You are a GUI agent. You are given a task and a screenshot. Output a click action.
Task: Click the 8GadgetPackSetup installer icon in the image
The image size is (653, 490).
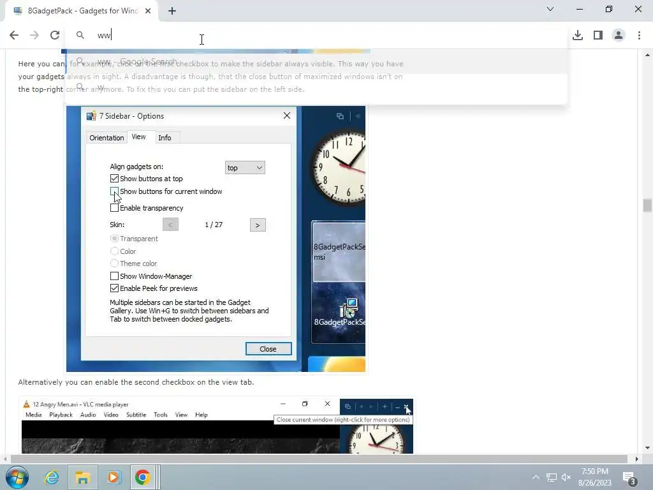pos(349,309)
